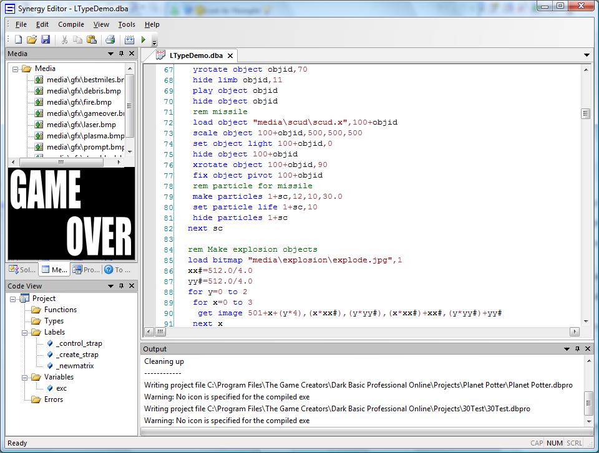The width and height of the screenshot is (599, 453).
Task: Collapse the Media root folder
Action: tap(15, 69)
